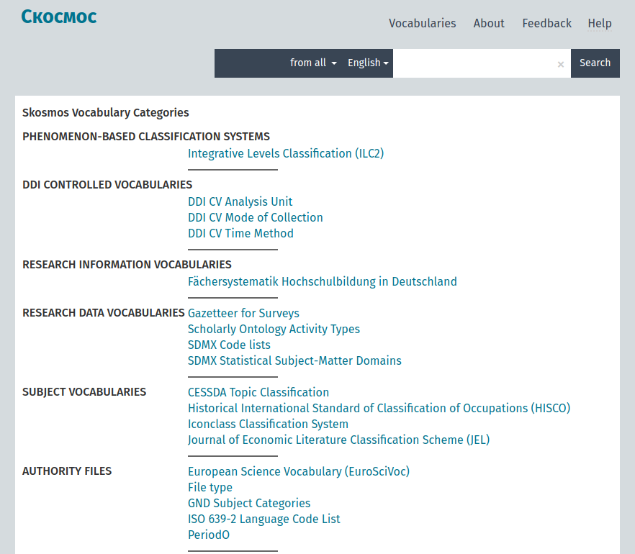Open the Help menu item
This screenshot has width=635, height=554.
click(599, 24)
